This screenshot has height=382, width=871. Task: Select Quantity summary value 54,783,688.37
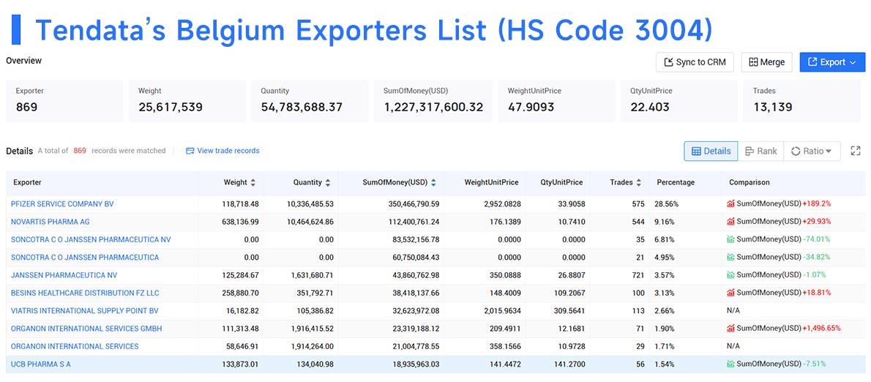click(x=302, y=107)
